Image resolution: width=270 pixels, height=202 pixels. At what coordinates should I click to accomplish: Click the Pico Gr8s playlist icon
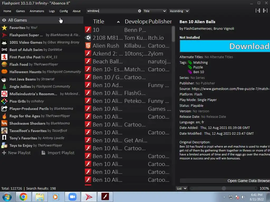click(x=4, y=101)
